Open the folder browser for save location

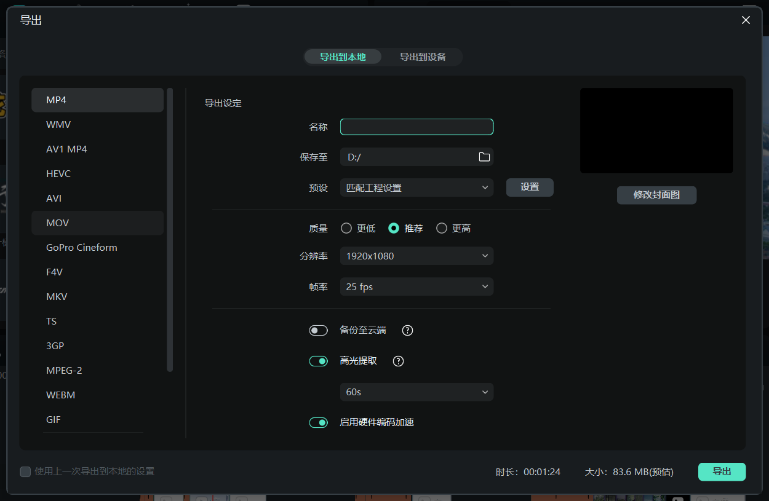[484, 157]
